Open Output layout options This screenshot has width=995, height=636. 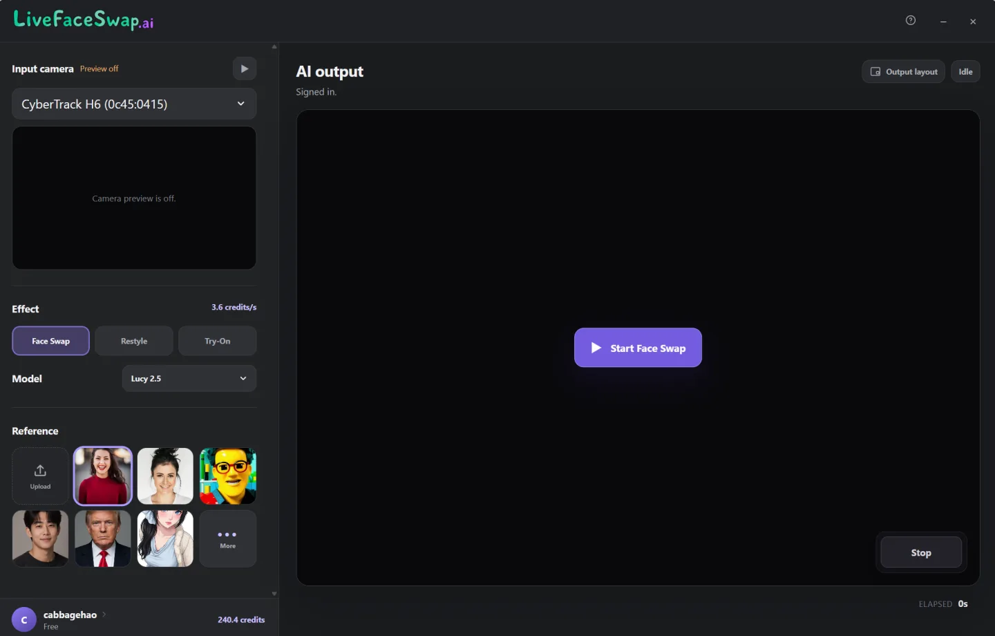tap(903, 71)
